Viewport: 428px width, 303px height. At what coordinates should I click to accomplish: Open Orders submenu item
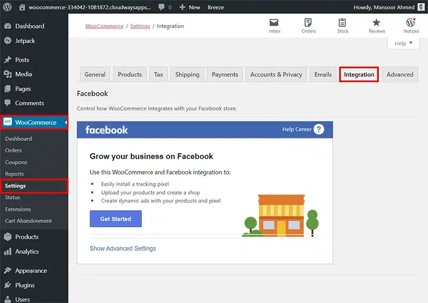pos(13,150)
